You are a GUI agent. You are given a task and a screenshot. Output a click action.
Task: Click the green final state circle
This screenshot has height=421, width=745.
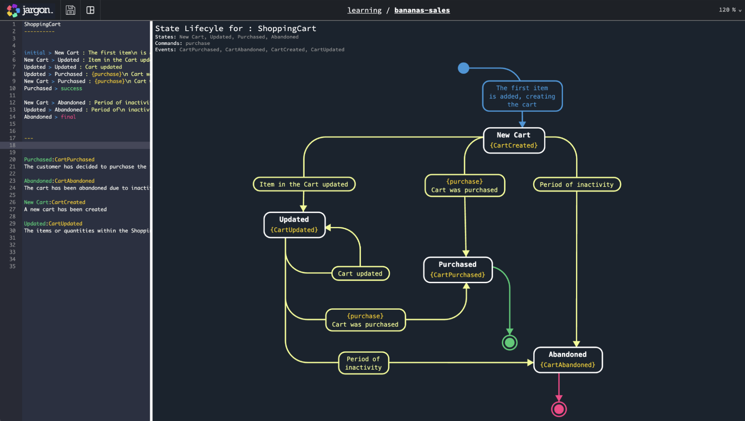510,342
